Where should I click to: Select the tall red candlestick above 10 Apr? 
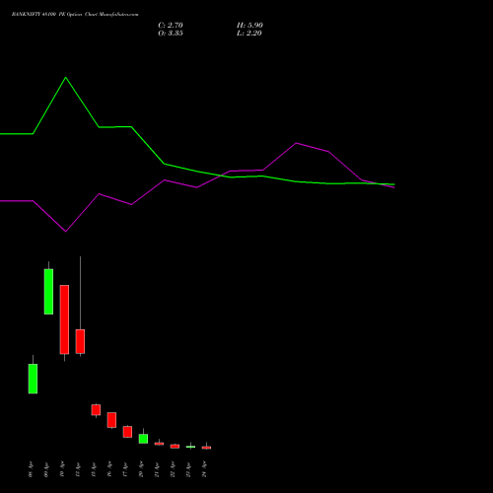[64, 319]
